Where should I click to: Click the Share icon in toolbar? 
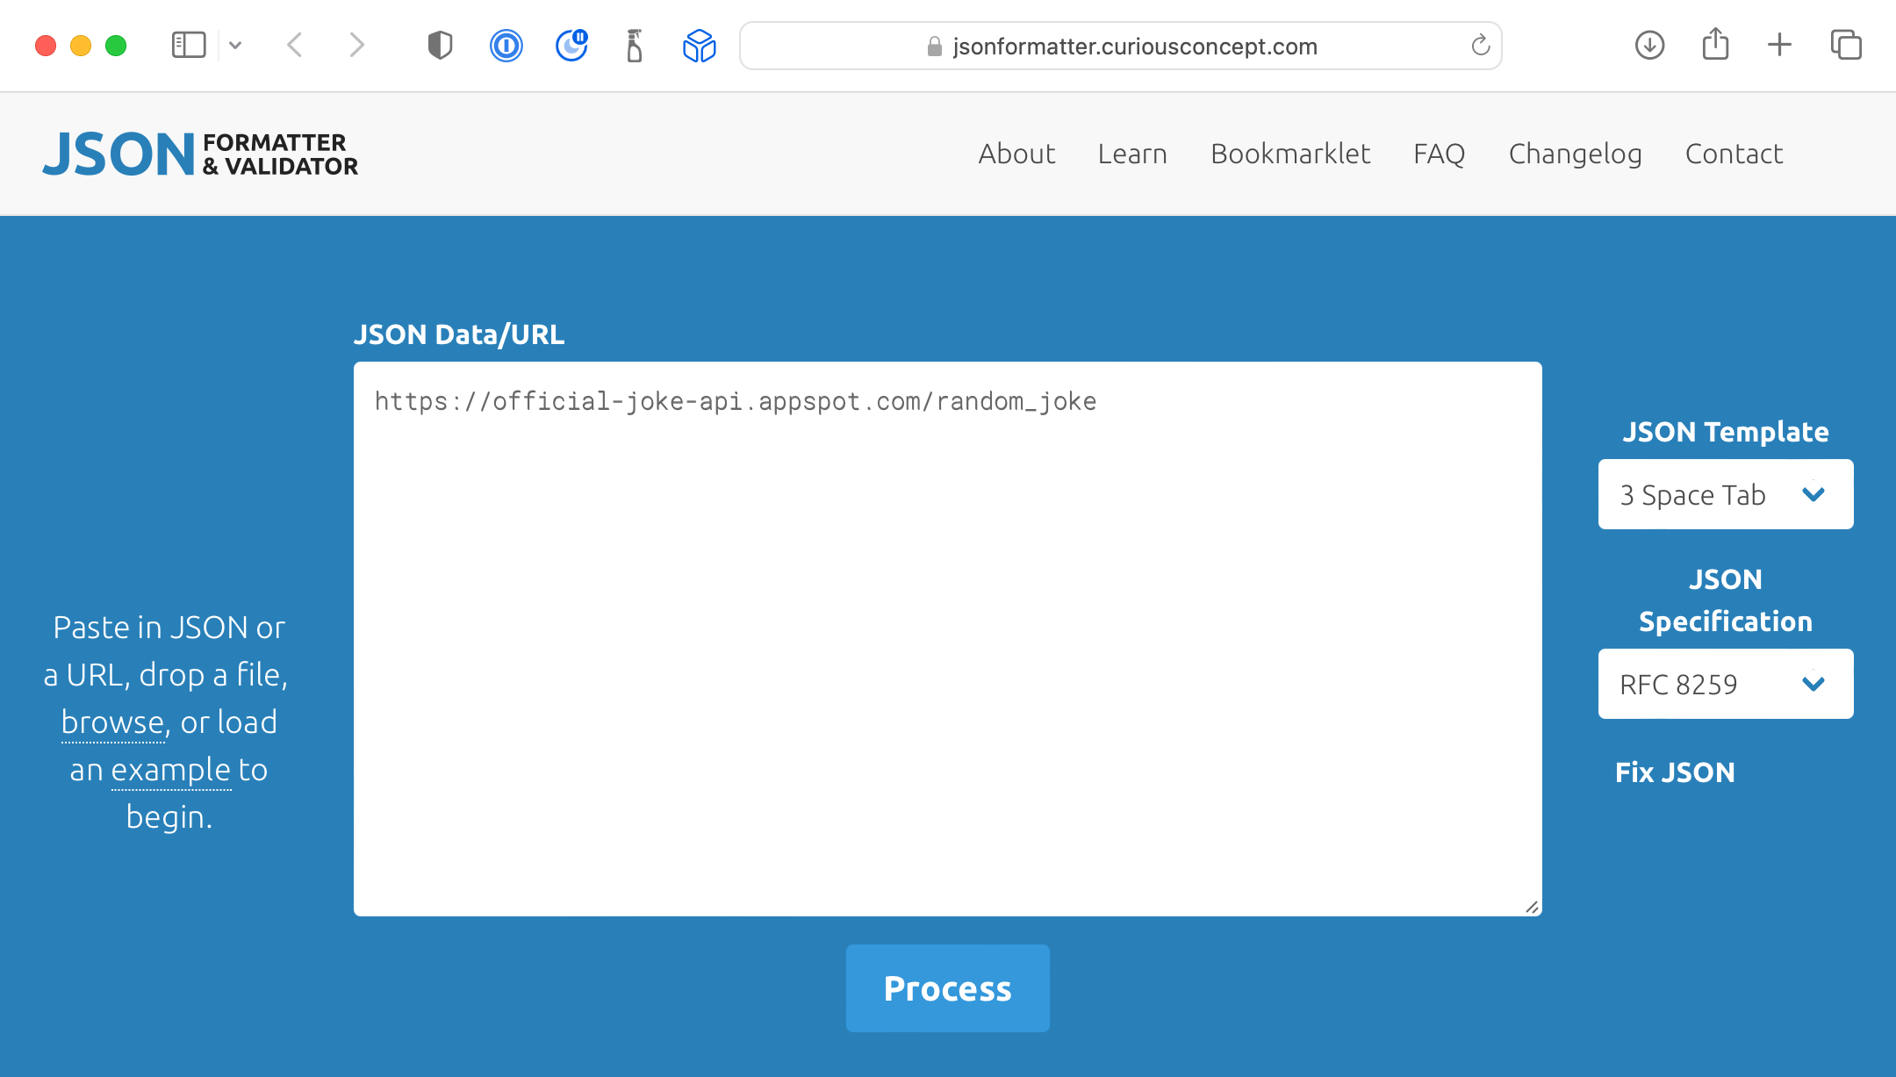[1715, 45]
